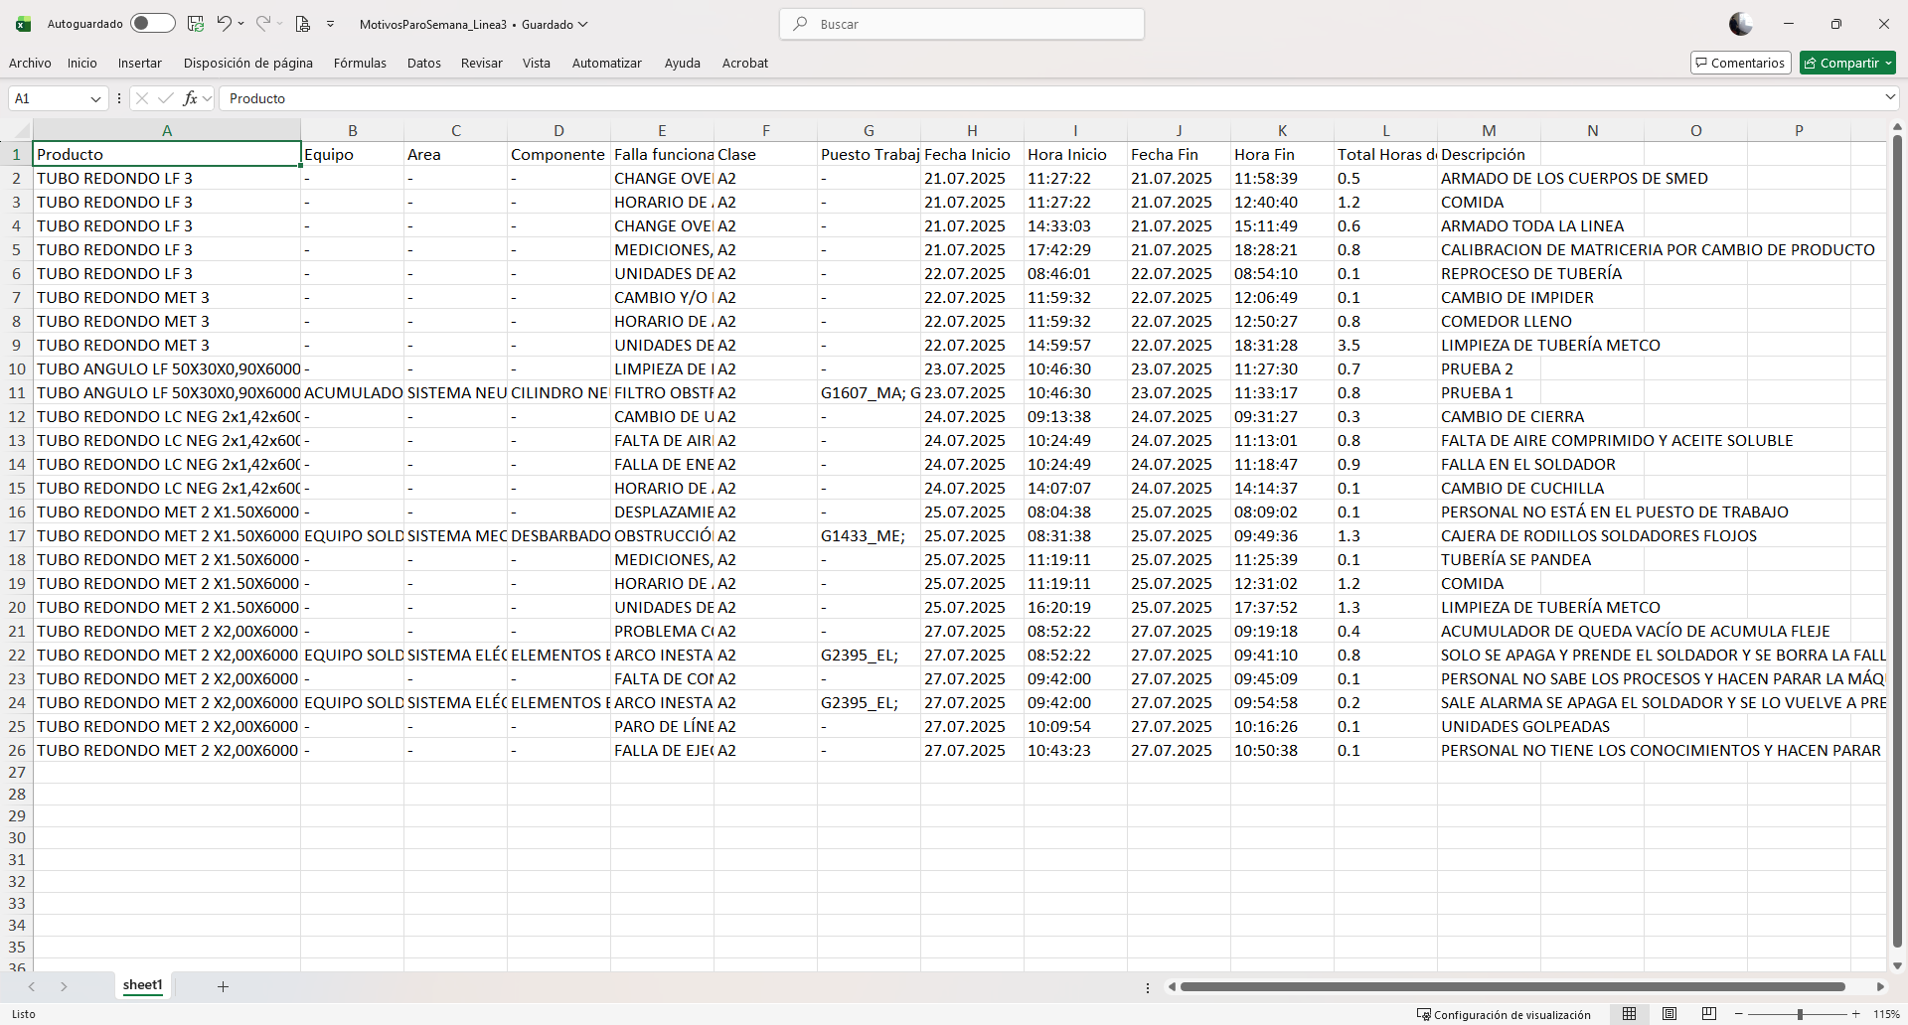
Task: Select Normal view icon in status bar
Action: click(x=1630, y=1014)
